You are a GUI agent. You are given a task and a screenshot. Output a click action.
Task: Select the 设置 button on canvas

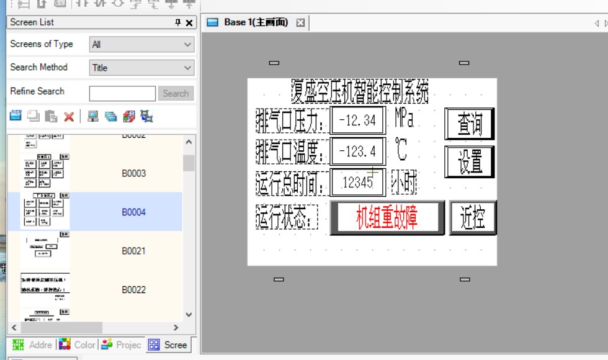point(470,161)
